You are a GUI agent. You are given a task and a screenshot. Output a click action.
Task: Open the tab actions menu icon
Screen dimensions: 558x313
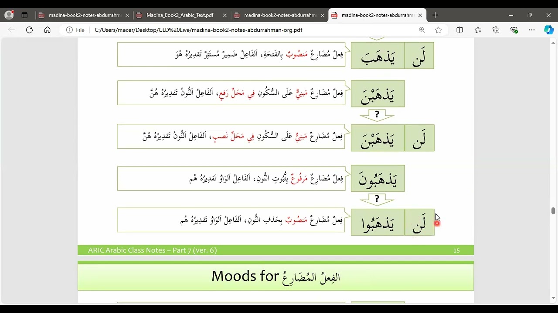(x=24, y=15)
